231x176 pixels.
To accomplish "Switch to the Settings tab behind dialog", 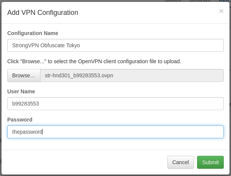I will coord(199,1).
